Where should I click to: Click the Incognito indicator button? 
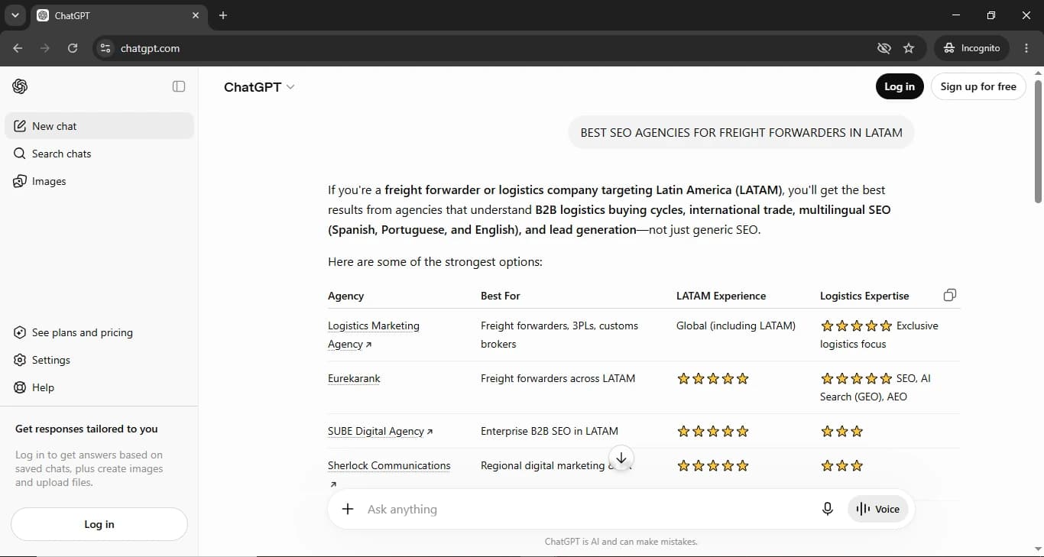click(971, 48)
